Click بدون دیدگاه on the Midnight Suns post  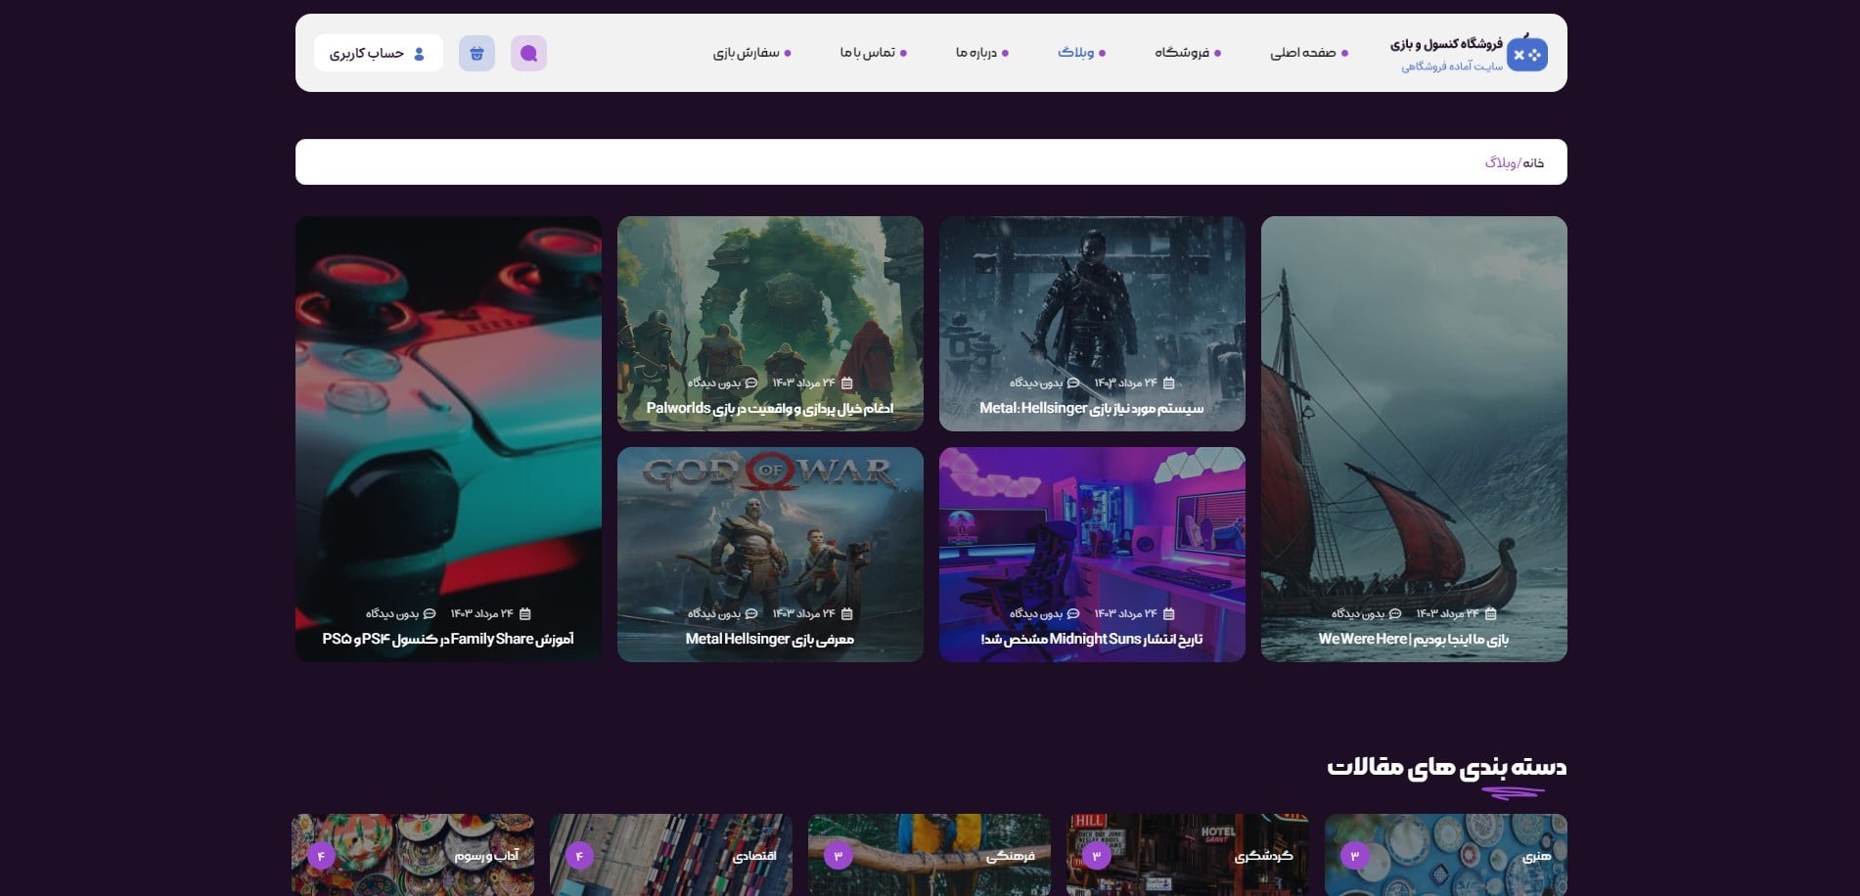click(x=1036, y=613)
